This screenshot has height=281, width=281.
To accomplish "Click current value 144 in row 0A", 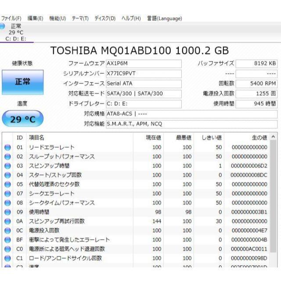I will click(157, 221).
